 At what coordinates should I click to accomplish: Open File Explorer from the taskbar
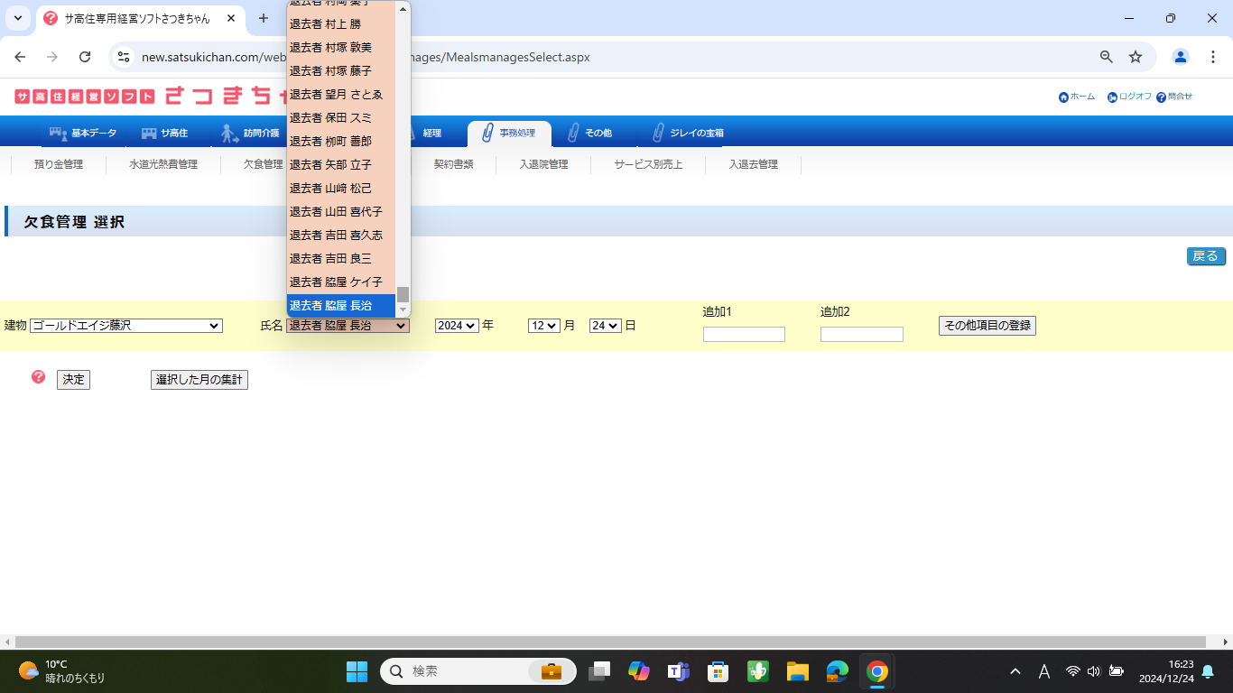click(x=797, y=671)
